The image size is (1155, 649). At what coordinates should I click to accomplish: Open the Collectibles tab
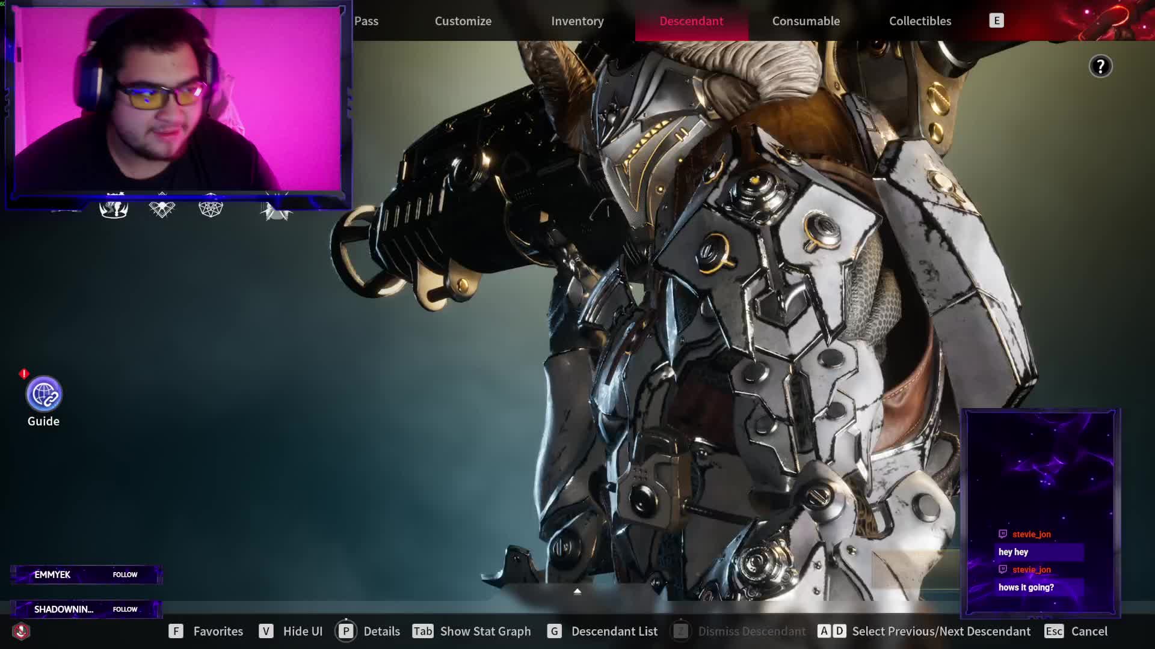click(920, 21)
